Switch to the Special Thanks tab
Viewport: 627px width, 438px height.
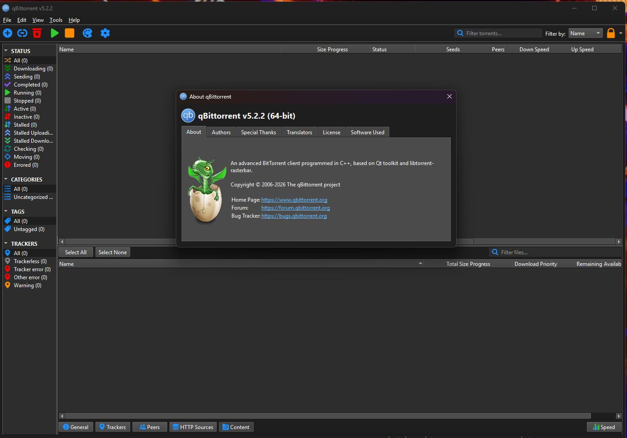(x=259, y=132)
